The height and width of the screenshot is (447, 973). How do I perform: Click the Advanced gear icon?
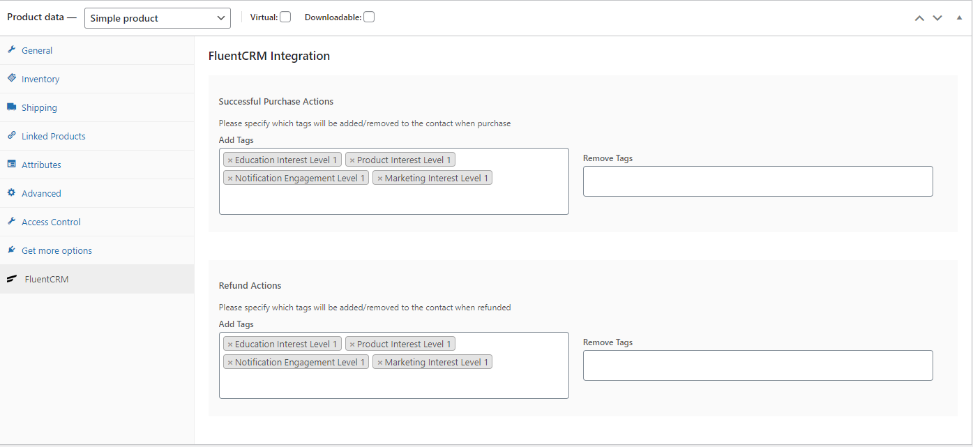click(11, 193)
